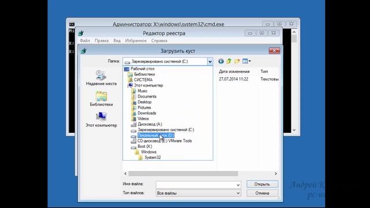Click the cmd.exe window scroll down arrow
Viewport: 370px width, 208px height.
coord(294,130)
